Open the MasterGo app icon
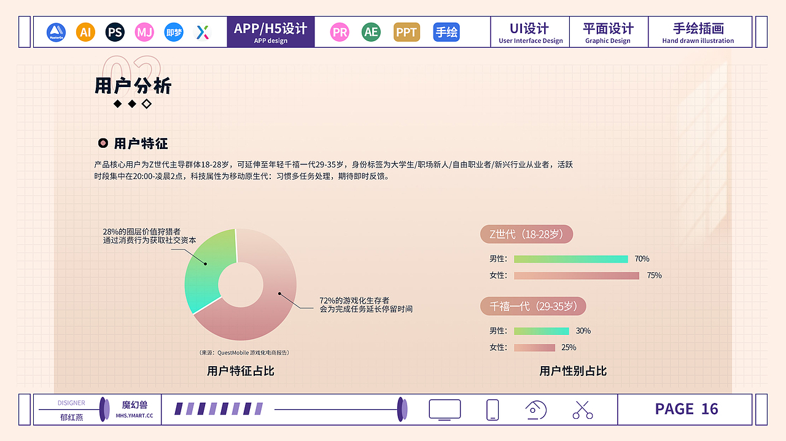This screenshot has width=786, height=441. tap(56, 32)
